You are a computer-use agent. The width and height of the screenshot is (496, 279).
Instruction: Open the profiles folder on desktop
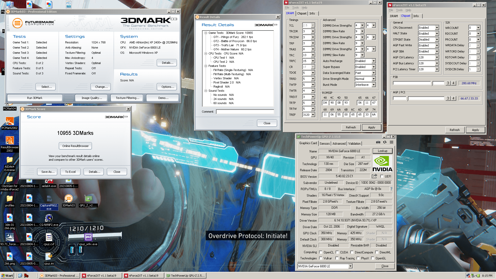(10, 201)
